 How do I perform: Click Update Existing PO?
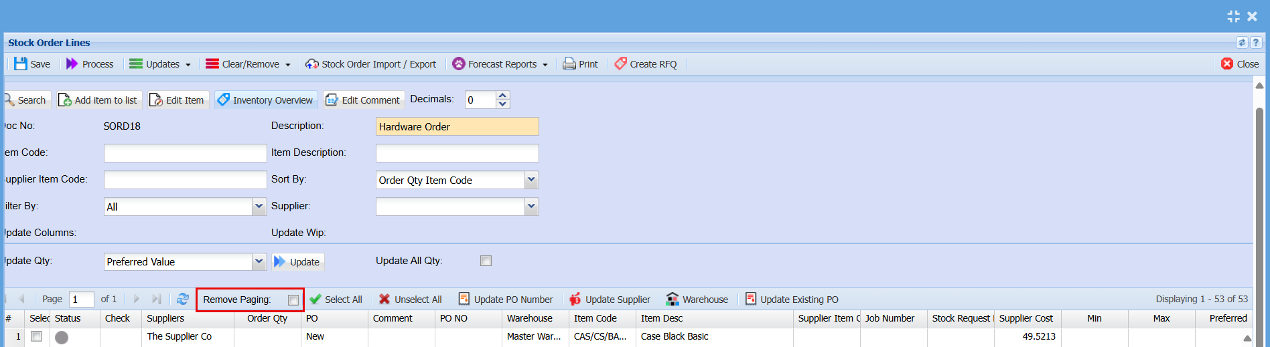pyautogui.click(x=792, y=300)
